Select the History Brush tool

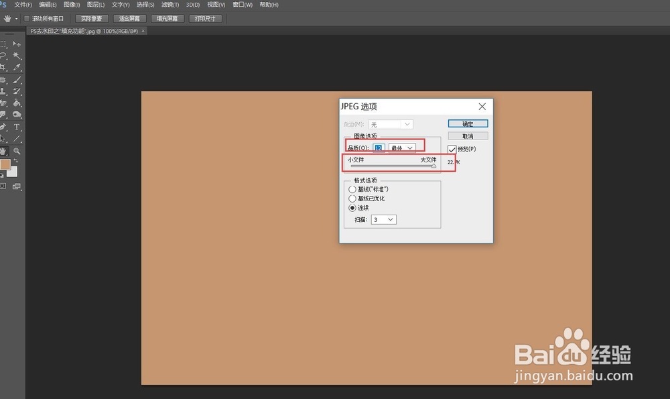[17, 91]
